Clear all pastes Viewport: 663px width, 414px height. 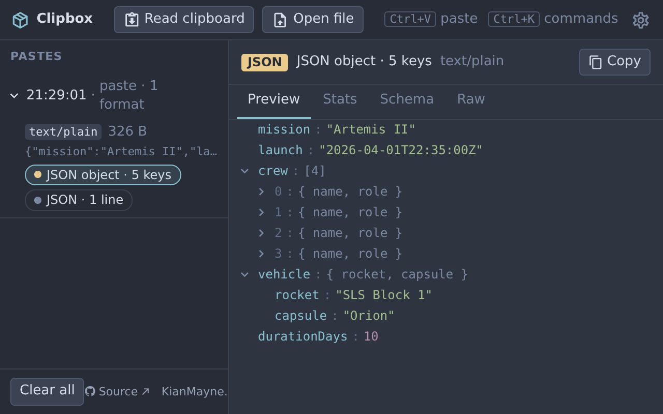47,391
